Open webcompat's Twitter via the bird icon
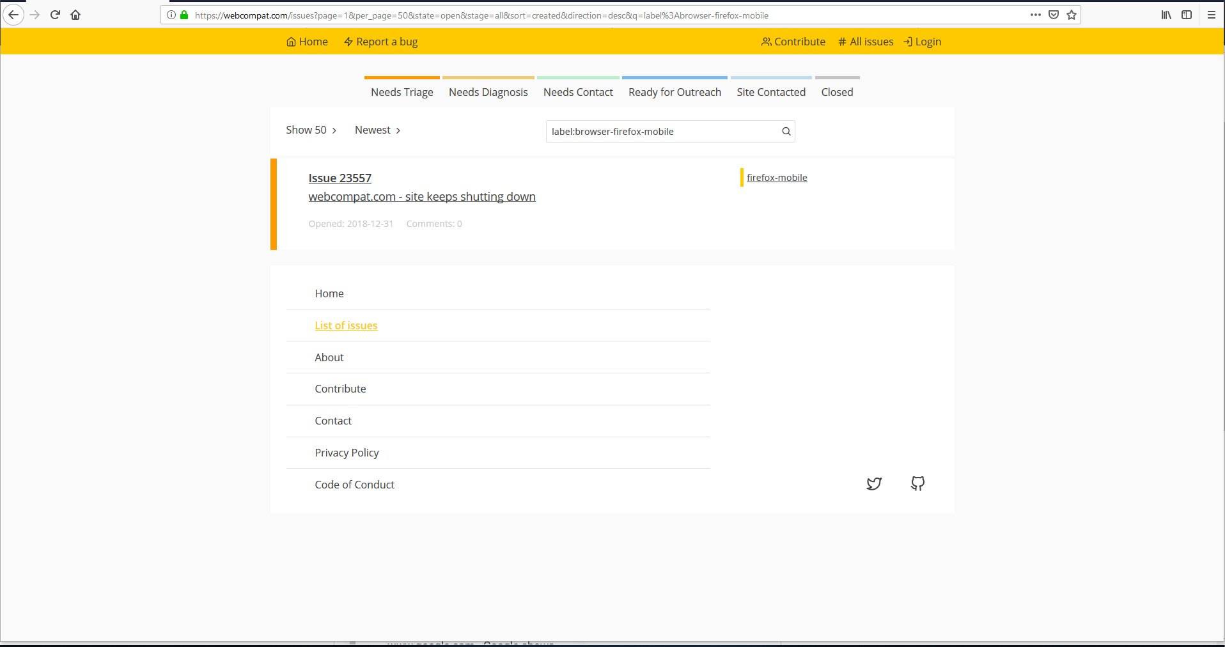The height and width of the screenshot is (647, 1225). pyautogui.click(x=873, y=483)
